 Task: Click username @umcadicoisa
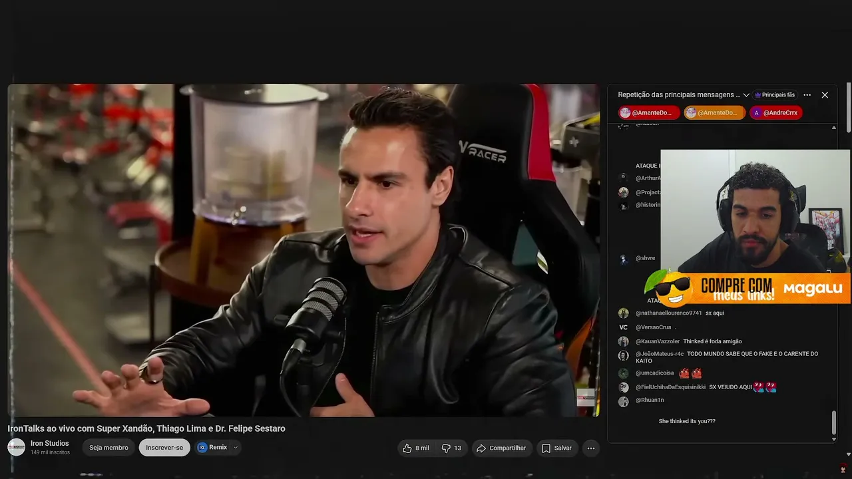[x=654, y=373]
